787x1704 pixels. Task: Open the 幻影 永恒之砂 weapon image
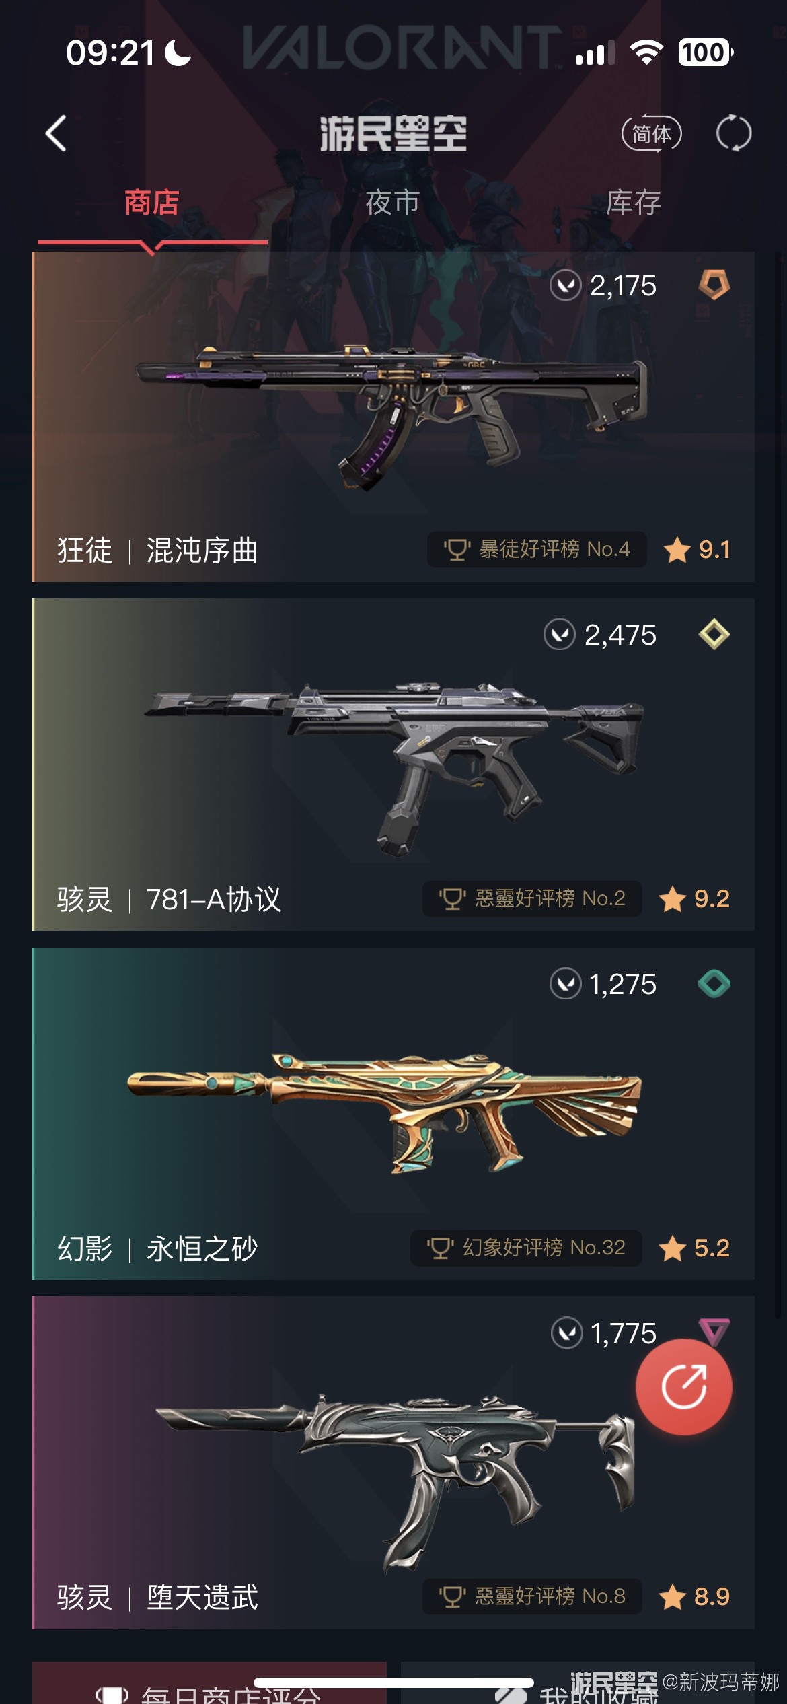pyautogui.click(x=385, y=1114)
